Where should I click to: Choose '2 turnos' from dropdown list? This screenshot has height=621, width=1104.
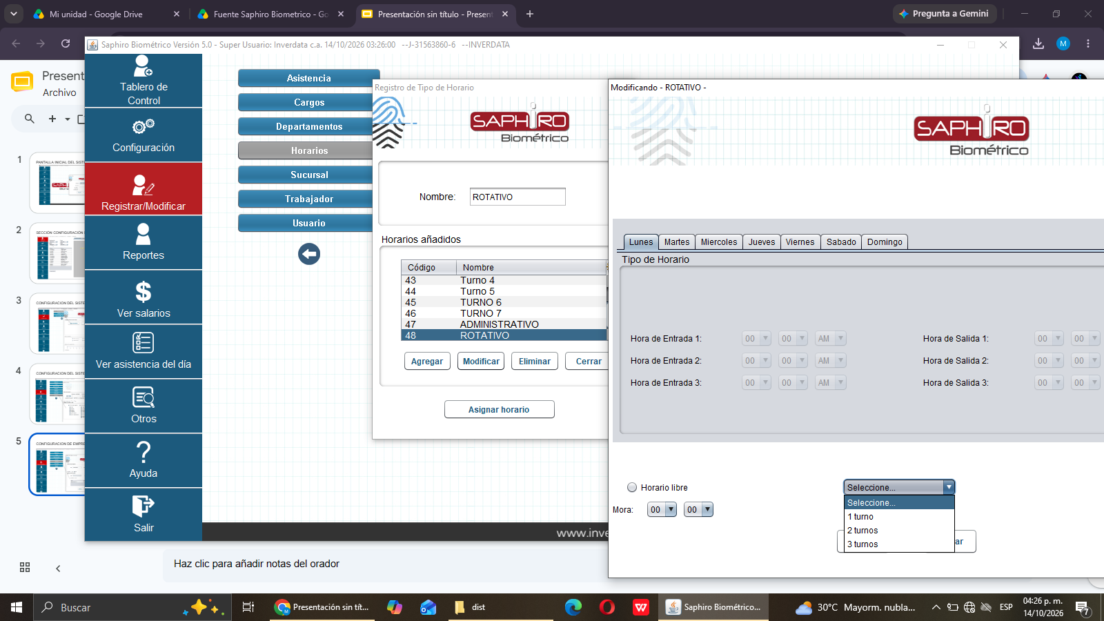899,531
